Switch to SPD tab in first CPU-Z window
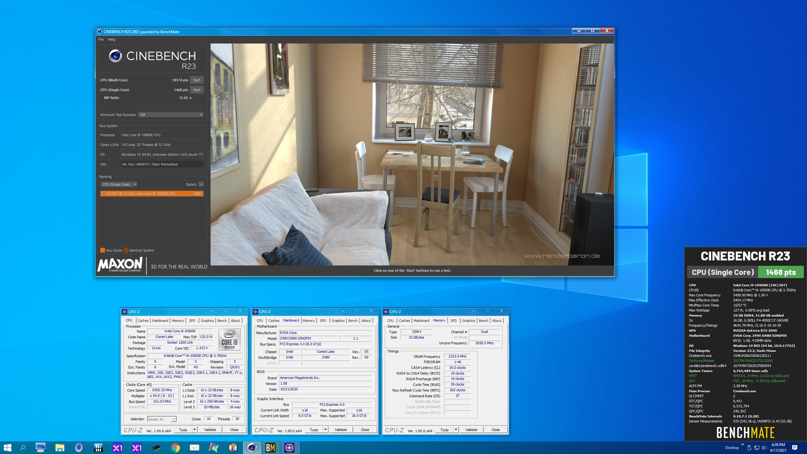 pos(192,321)
